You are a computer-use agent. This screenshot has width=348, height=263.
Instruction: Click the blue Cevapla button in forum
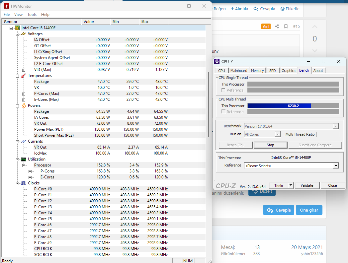coord(279,210)
